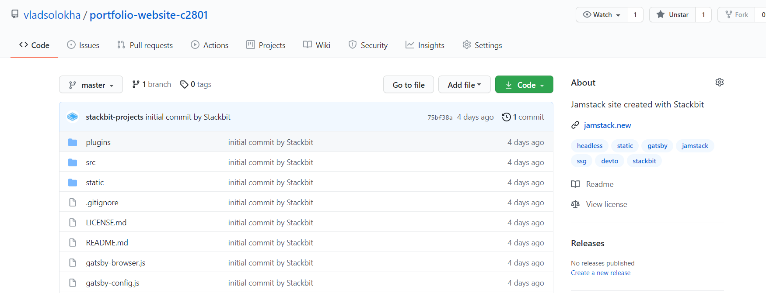The image size is (766, 293).
Task: Open the Insights tab
Action: (x=425, y=45)
